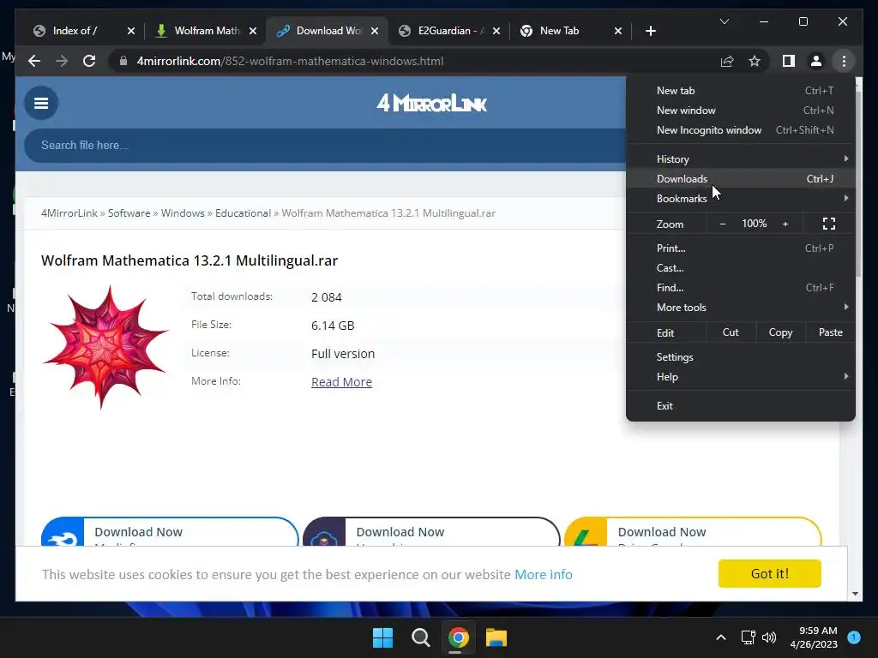Show hidden system tray icons
878x658 pixels.
click(x=721, y=637)
